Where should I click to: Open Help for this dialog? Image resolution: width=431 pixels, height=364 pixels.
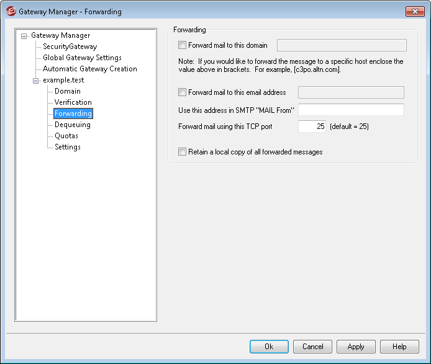point(399,347)
